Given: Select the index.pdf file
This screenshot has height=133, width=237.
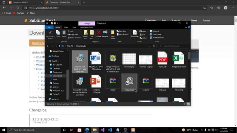Looking at the screenshot, I should tap(162, 59).
